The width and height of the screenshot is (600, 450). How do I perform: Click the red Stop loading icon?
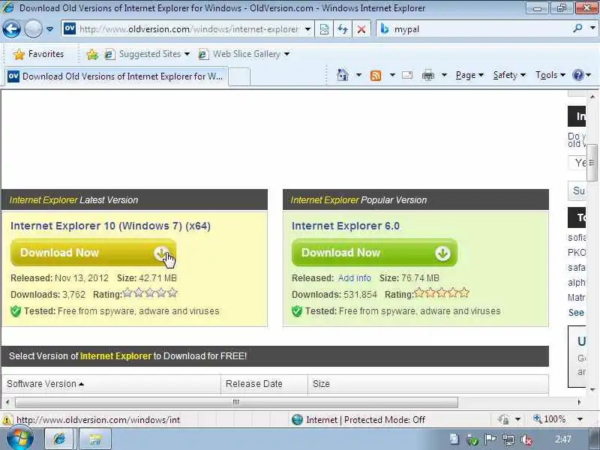coord(361,29)
